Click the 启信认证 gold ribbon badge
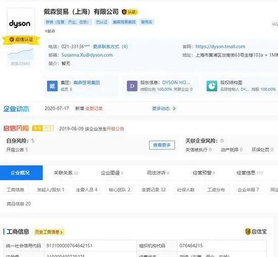278x257 pixels. pos(21,40)
